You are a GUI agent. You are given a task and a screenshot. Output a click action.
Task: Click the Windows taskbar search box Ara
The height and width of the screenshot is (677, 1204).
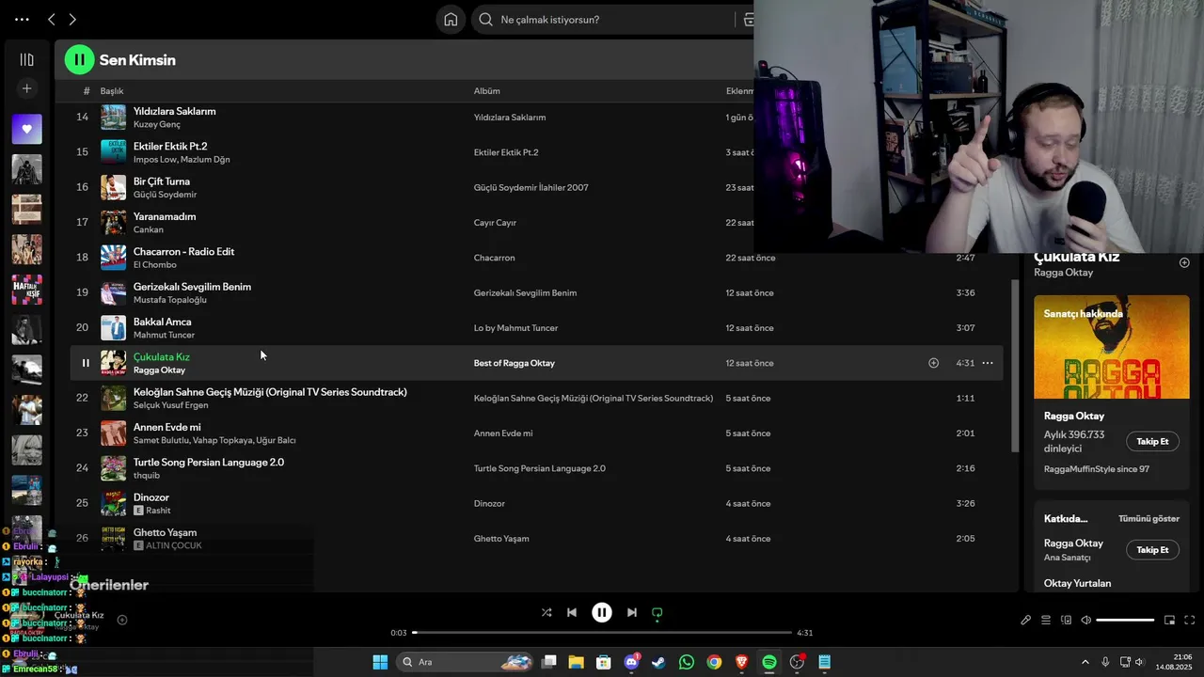467,662
